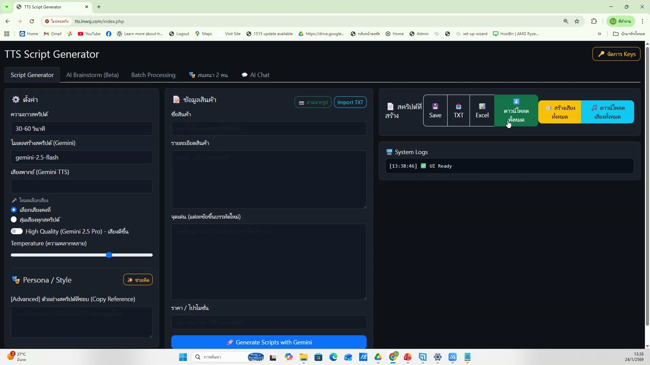Open the จัดการ Keys manager
Screen dimensions: 650x365
[x=616, y=54]
